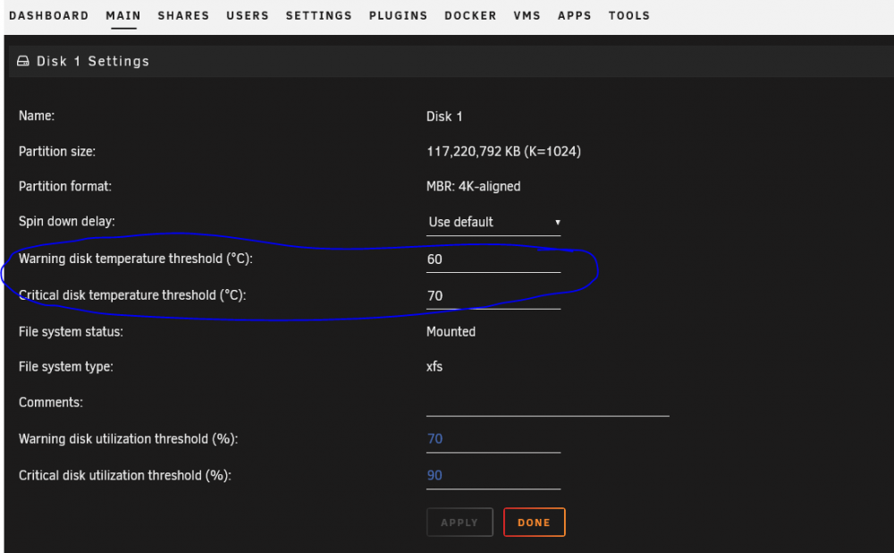Open the Tools tab
The image size is (894, 553).
click(628, 15)
